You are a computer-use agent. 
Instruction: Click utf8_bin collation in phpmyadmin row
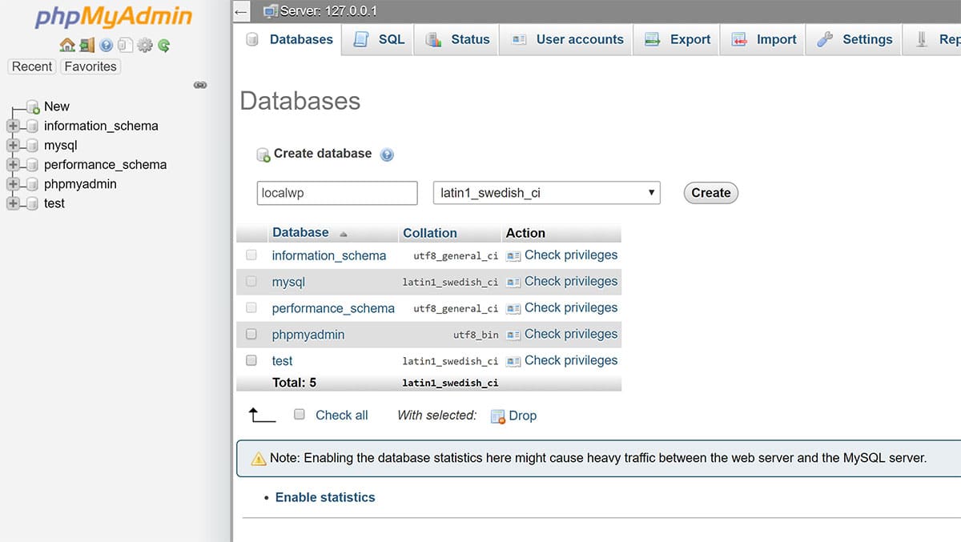[476, 335]
